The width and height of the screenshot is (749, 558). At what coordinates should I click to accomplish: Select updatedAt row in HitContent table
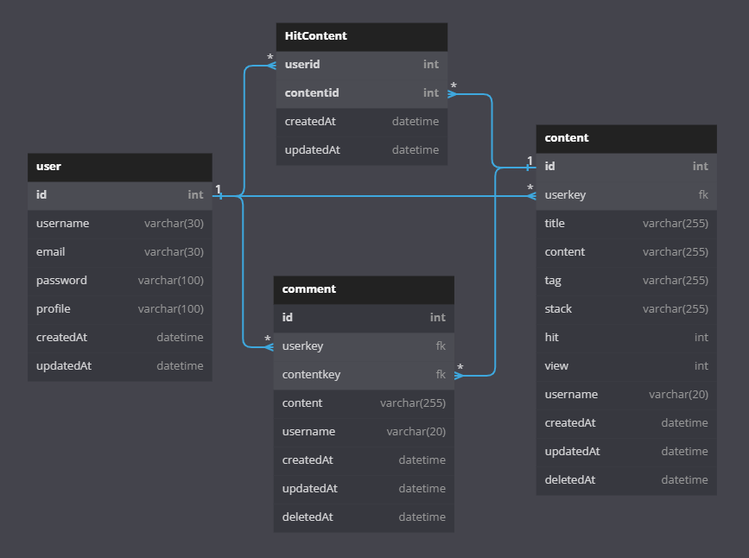[x=361, y=150]
